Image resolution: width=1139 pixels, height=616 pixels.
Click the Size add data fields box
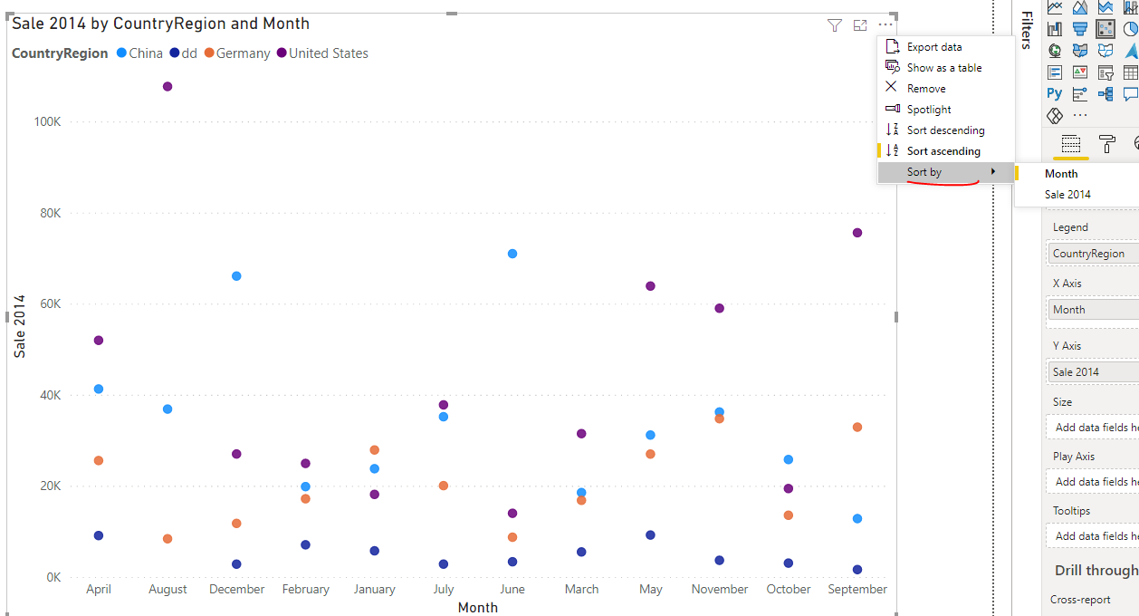tap(1094, 428)
